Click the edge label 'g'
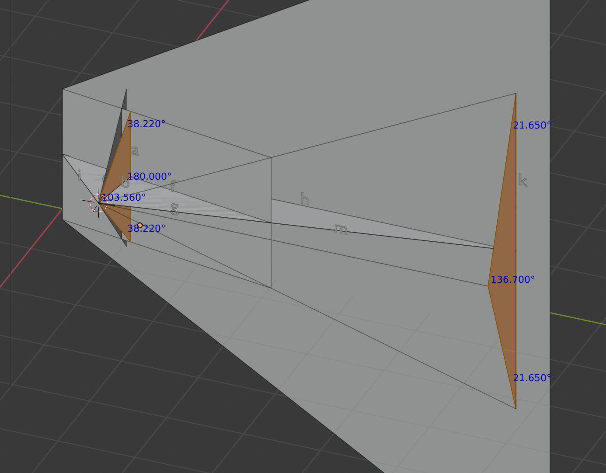 point(174,209)
